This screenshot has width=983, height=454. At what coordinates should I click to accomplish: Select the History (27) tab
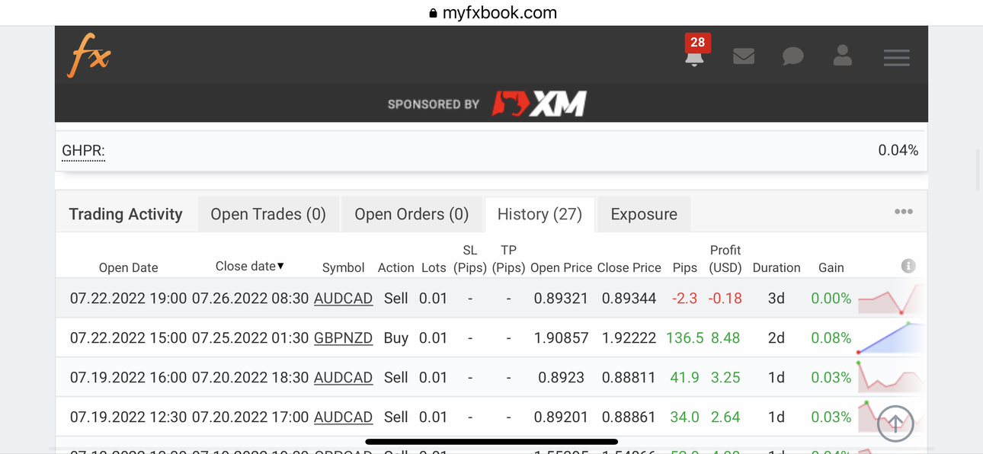[x=540, y=214]
